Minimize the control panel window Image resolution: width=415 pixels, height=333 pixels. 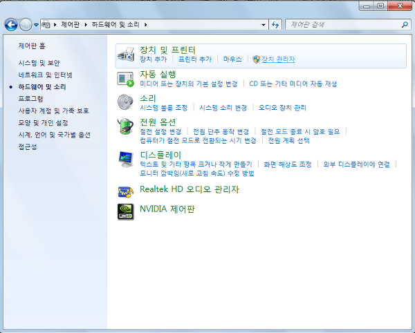click(x=367, y=6)
